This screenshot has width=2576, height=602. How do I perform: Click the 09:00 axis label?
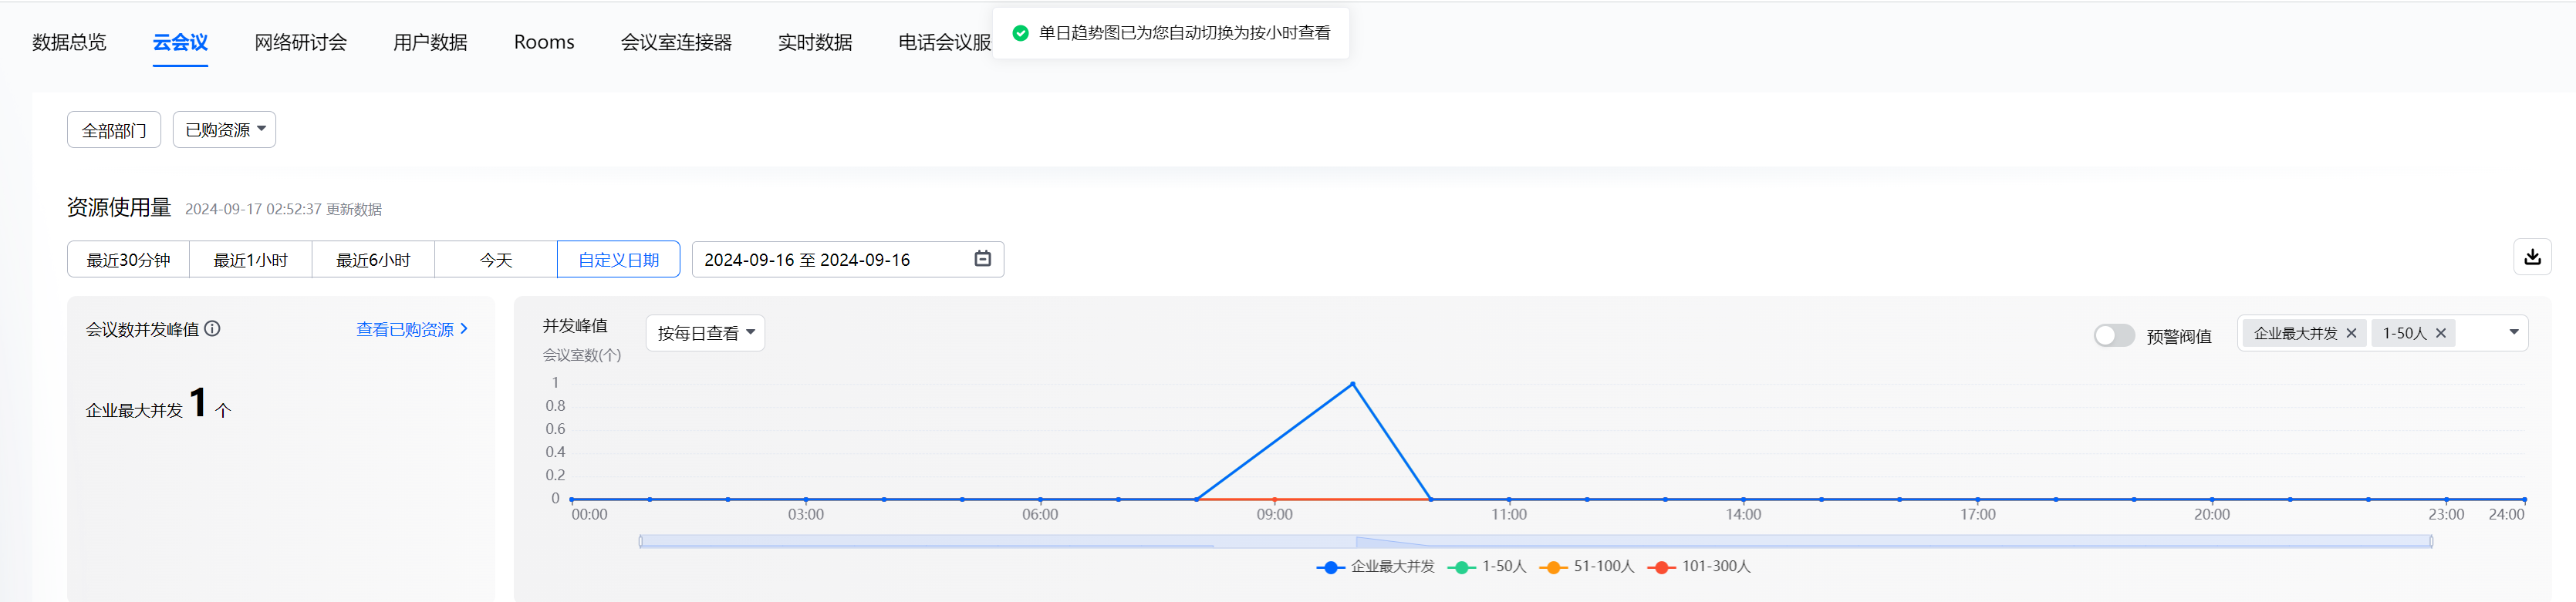pyautogui.click(x=1274, y=514)
